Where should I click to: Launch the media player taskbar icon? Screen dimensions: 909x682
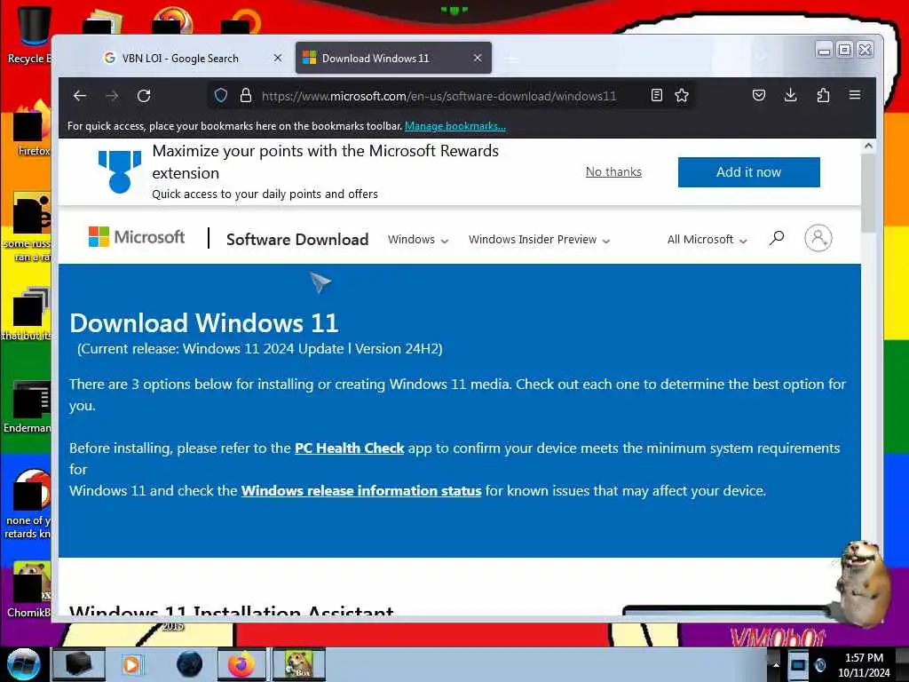click(x=131, y=664)
